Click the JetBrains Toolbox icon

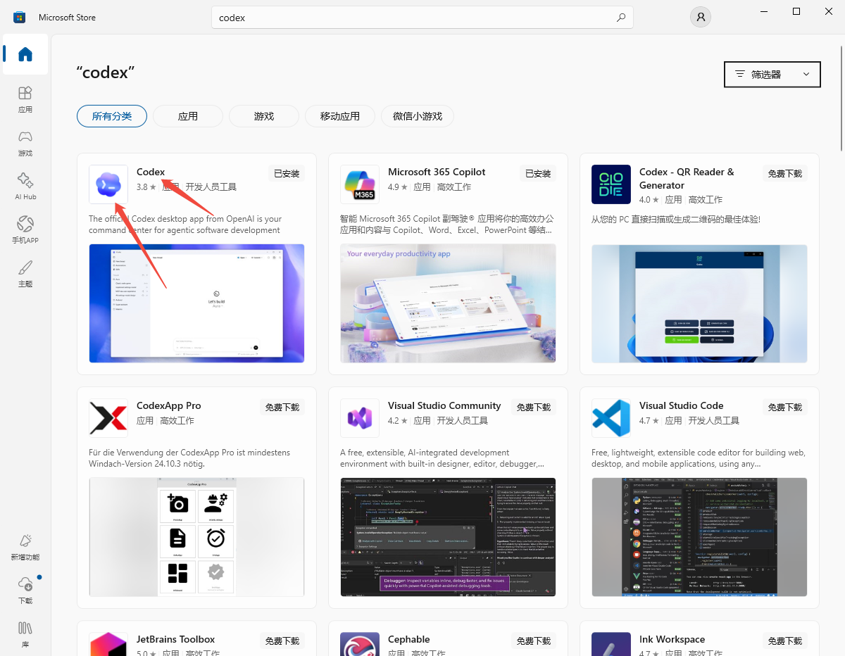coord(108,644)
